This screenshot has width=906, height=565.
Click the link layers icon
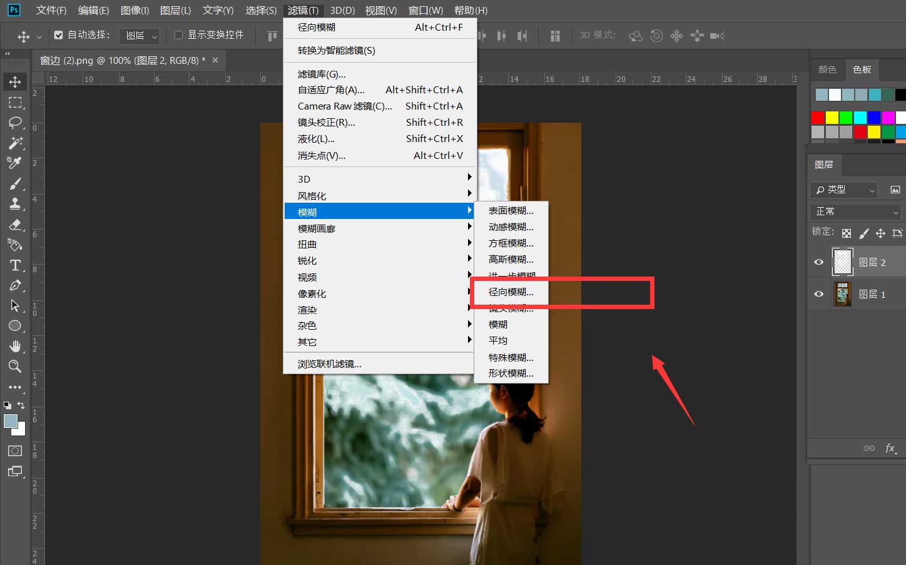click(x=869, y=448)
